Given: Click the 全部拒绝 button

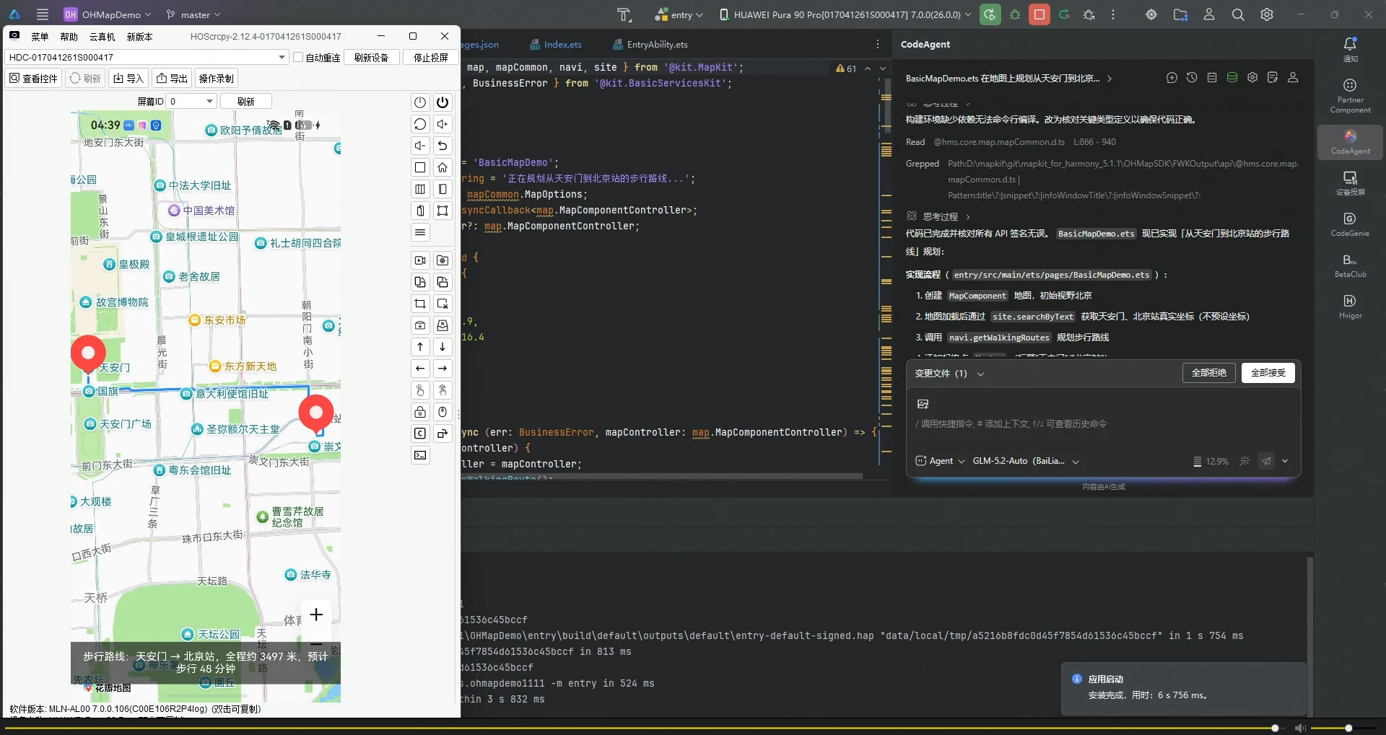Looking at the screenshot, I should (1208, 373).
